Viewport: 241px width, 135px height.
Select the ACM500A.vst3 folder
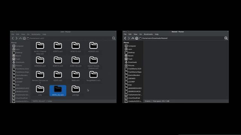(40, 61)
